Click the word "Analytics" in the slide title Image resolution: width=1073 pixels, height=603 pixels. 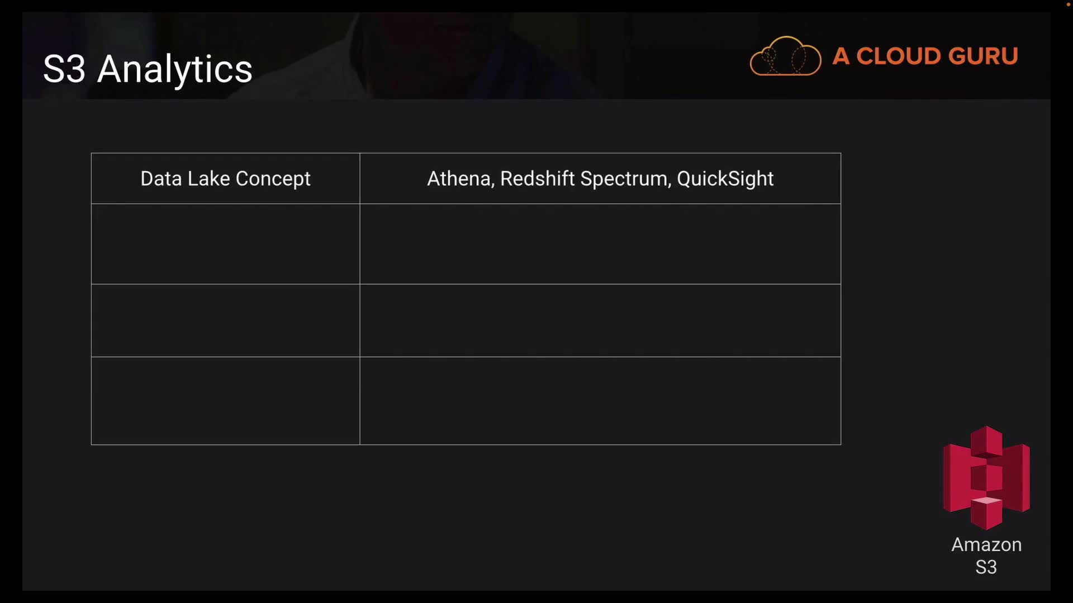(x=175, y=69)
